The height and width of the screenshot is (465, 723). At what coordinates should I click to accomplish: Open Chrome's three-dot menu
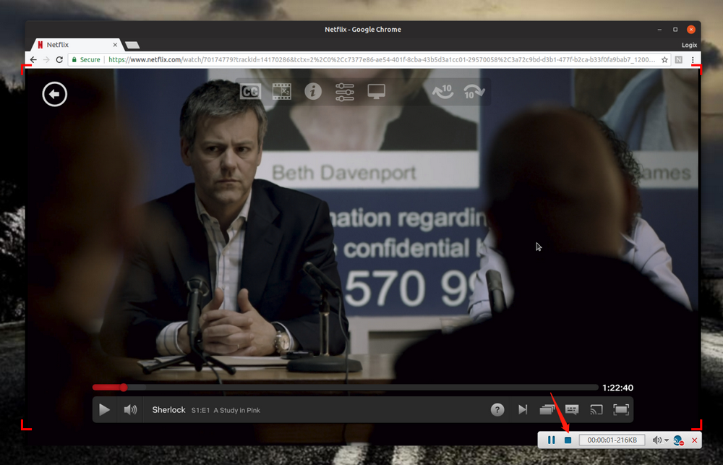[x=693, y=59]
